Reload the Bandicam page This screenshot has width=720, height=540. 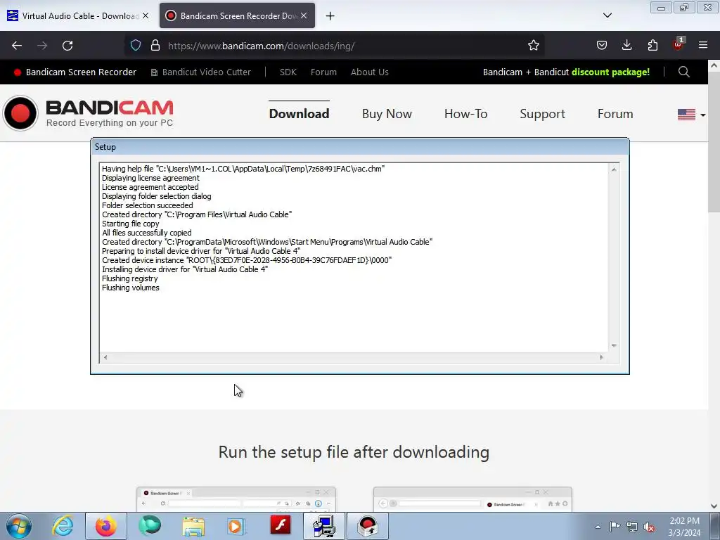[x=67, y=46]
